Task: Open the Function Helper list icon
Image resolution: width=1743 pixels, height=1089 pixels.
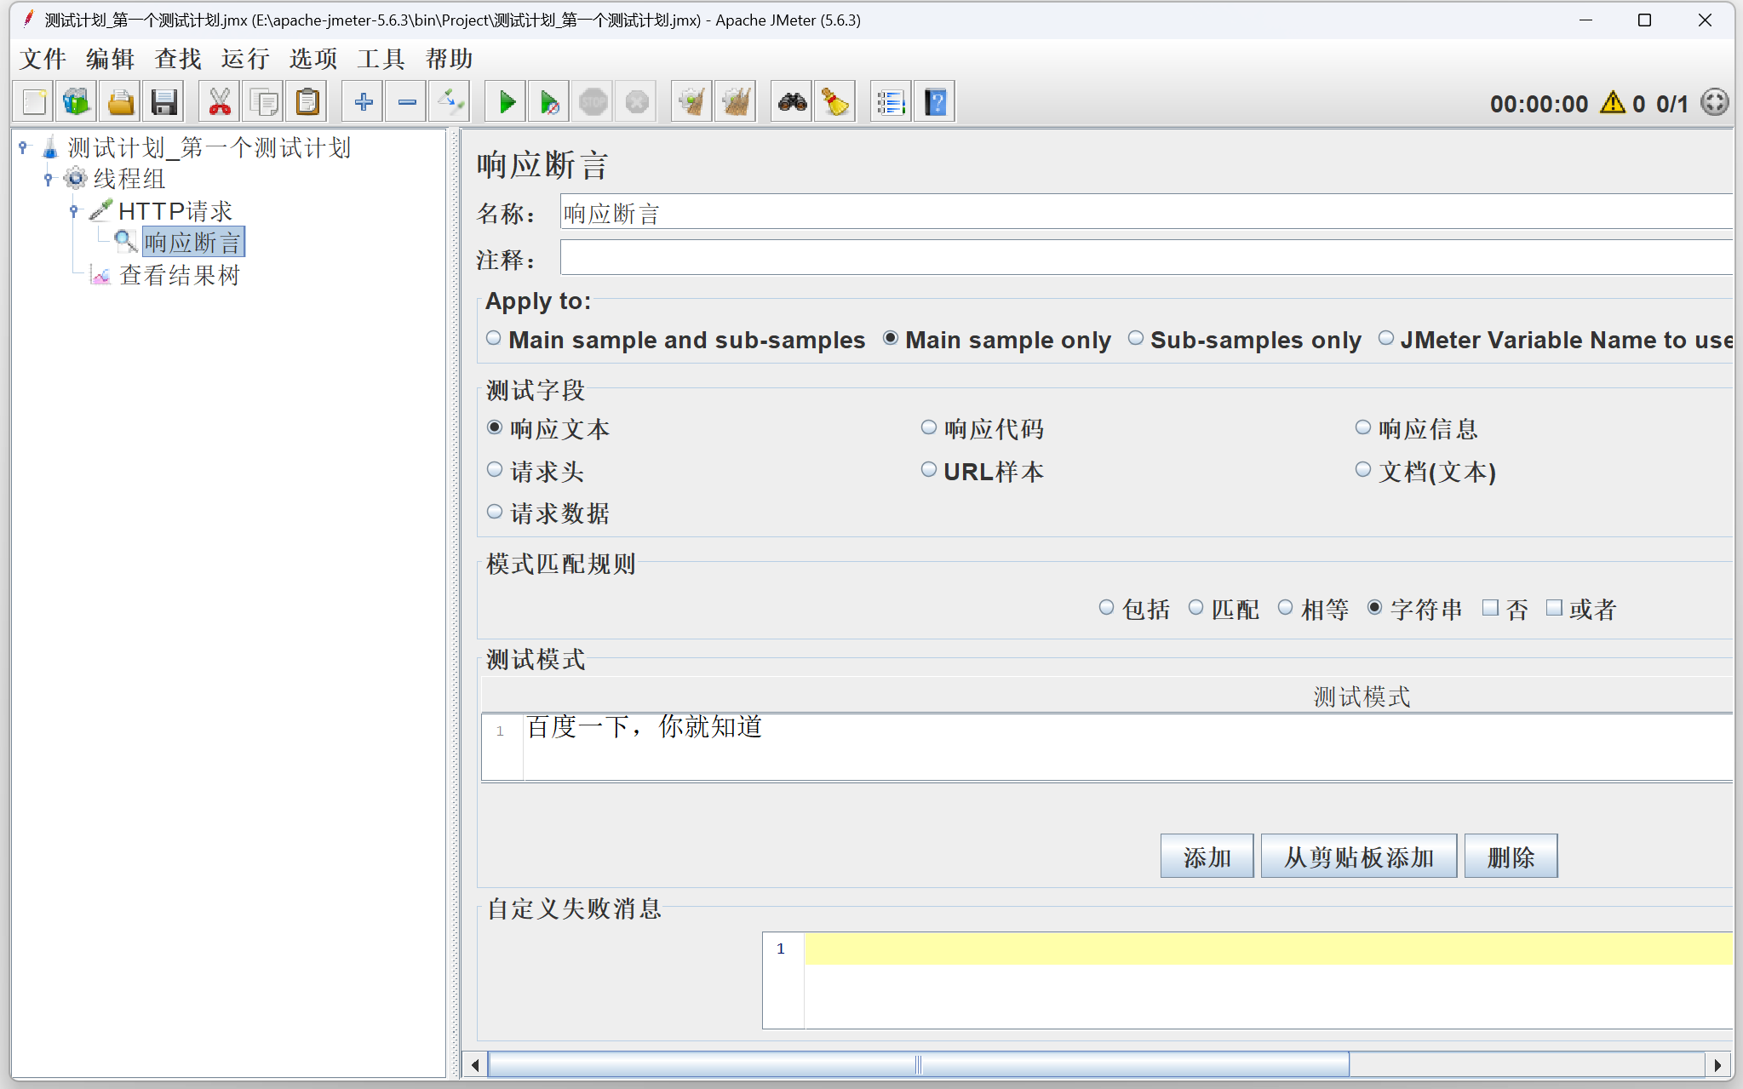Action: [x=892, y=102]
